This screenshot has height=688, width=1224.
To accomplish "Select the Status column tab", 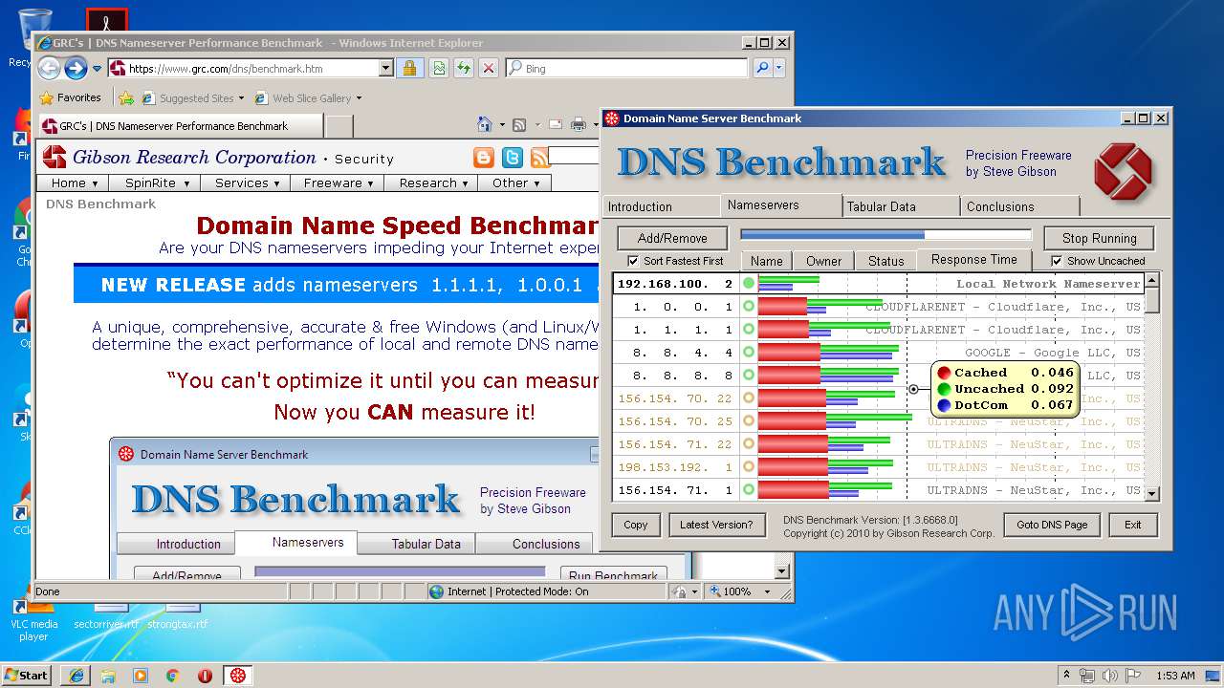I will click(x=885, y=261).
